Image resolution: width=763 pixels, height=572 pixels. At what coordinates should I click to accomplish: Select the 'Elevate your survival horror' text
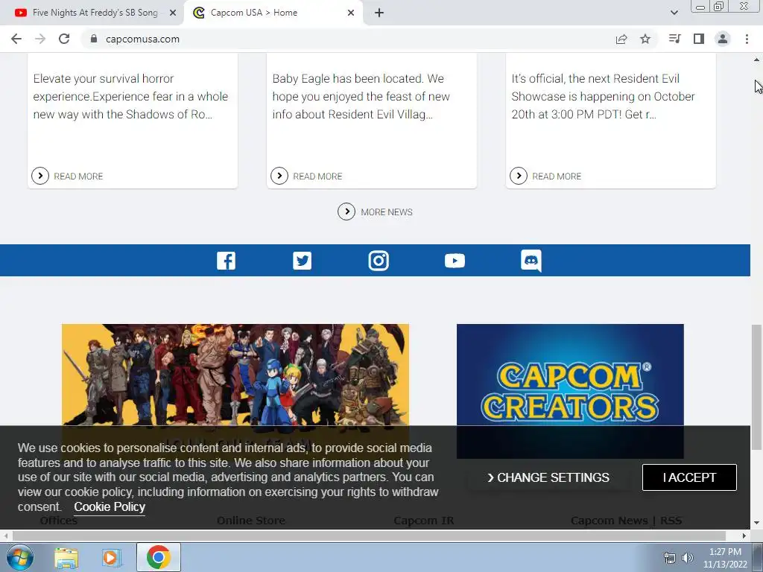[x=103, y=79]
